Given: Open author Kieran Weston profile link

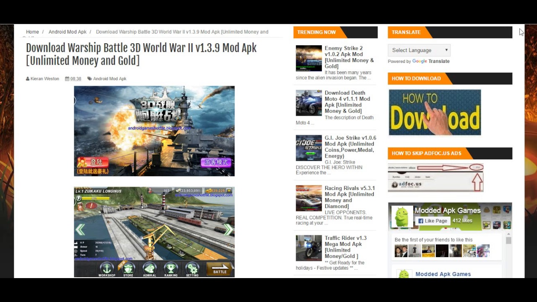Looking at the screenshot, I should coord(44,79).
